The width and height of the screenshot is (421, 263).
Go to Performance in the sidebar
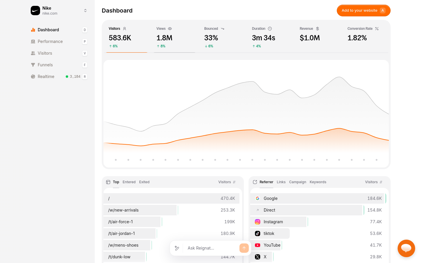click(59, 41)
